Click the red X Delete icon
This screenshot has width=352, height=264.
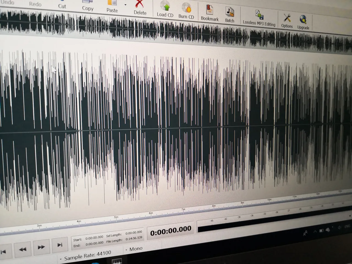(140, 4)
